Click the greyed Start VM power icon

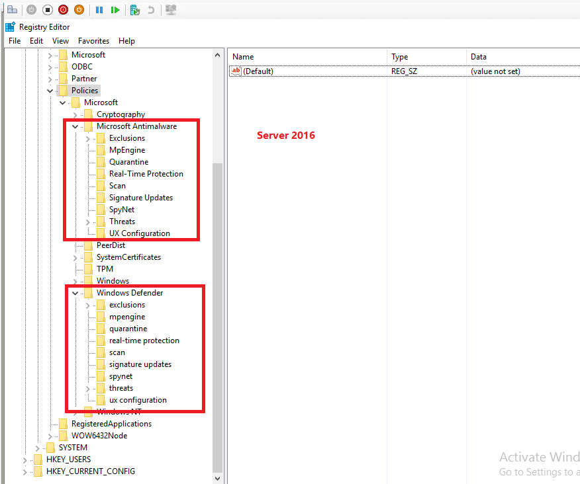click(31, 10)
